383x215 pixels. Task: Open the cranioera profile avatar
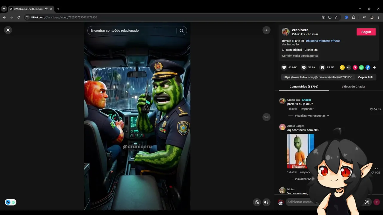pos(286,32)
